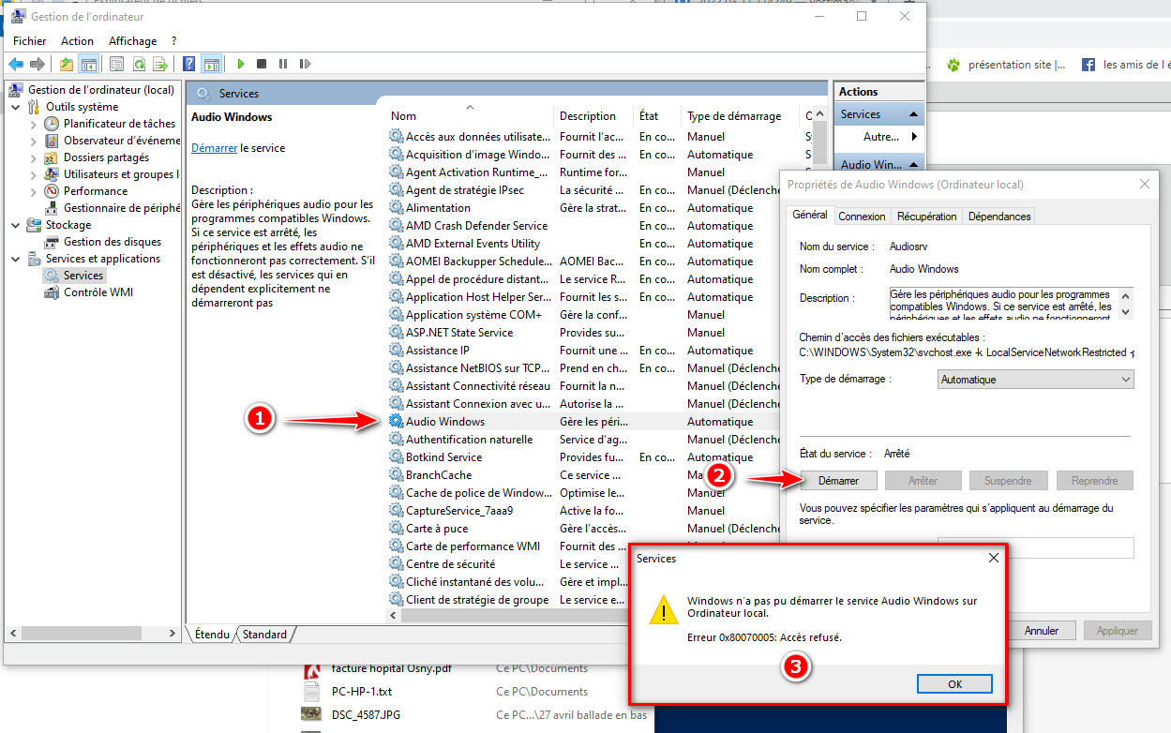Viewport: 1171px width, 733px height.
Task: Click the Démarrer button in properties dialog
Action: point(839,481)
